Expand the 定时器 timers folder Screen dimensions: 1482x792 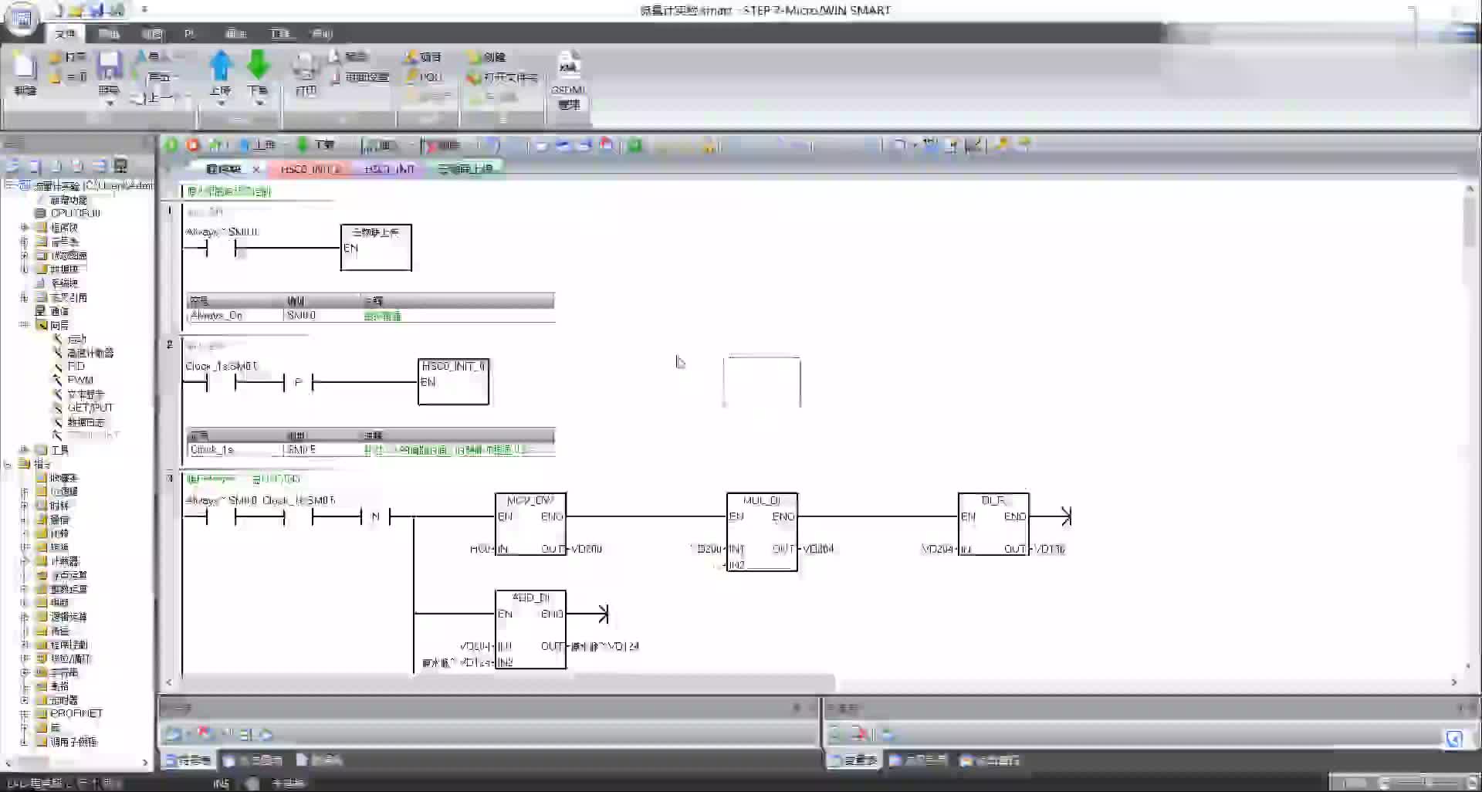click(24, 700)
